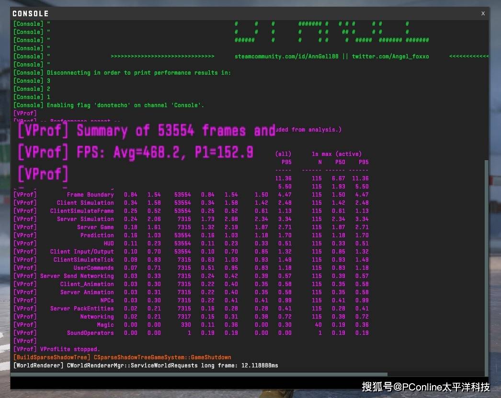Click the Server PackEntities profiler row
The height and width of the screenshot is (398, 501).
(x=82, y=309)
